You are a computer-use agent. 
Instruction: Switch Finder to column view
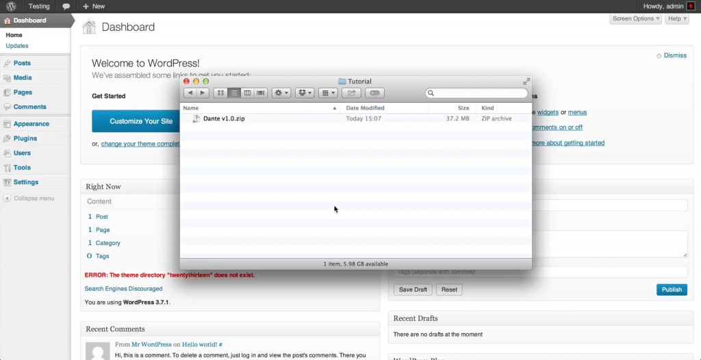[x=247, y=93]
